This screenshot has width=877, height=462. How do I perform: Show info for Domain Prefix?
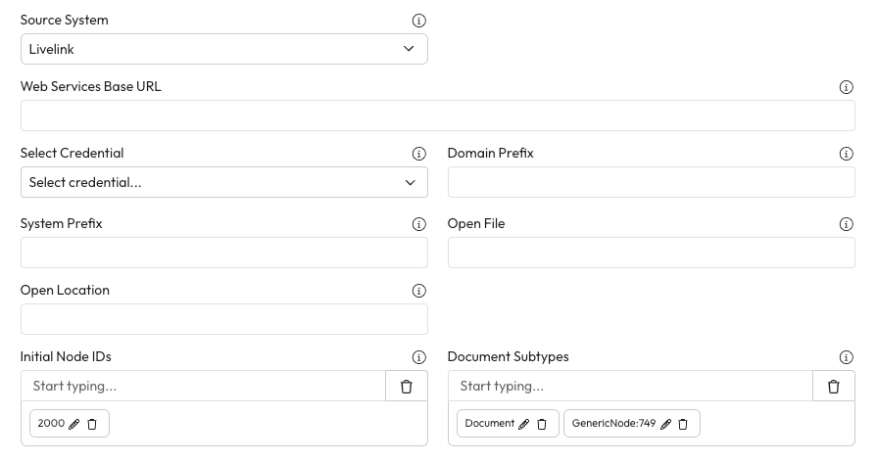[x=847, y=154]
